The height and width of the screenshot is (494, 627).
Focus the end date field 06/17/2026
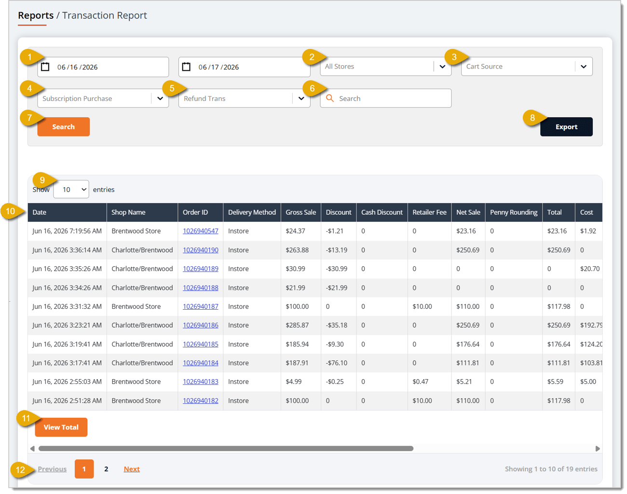click(244, 67)
